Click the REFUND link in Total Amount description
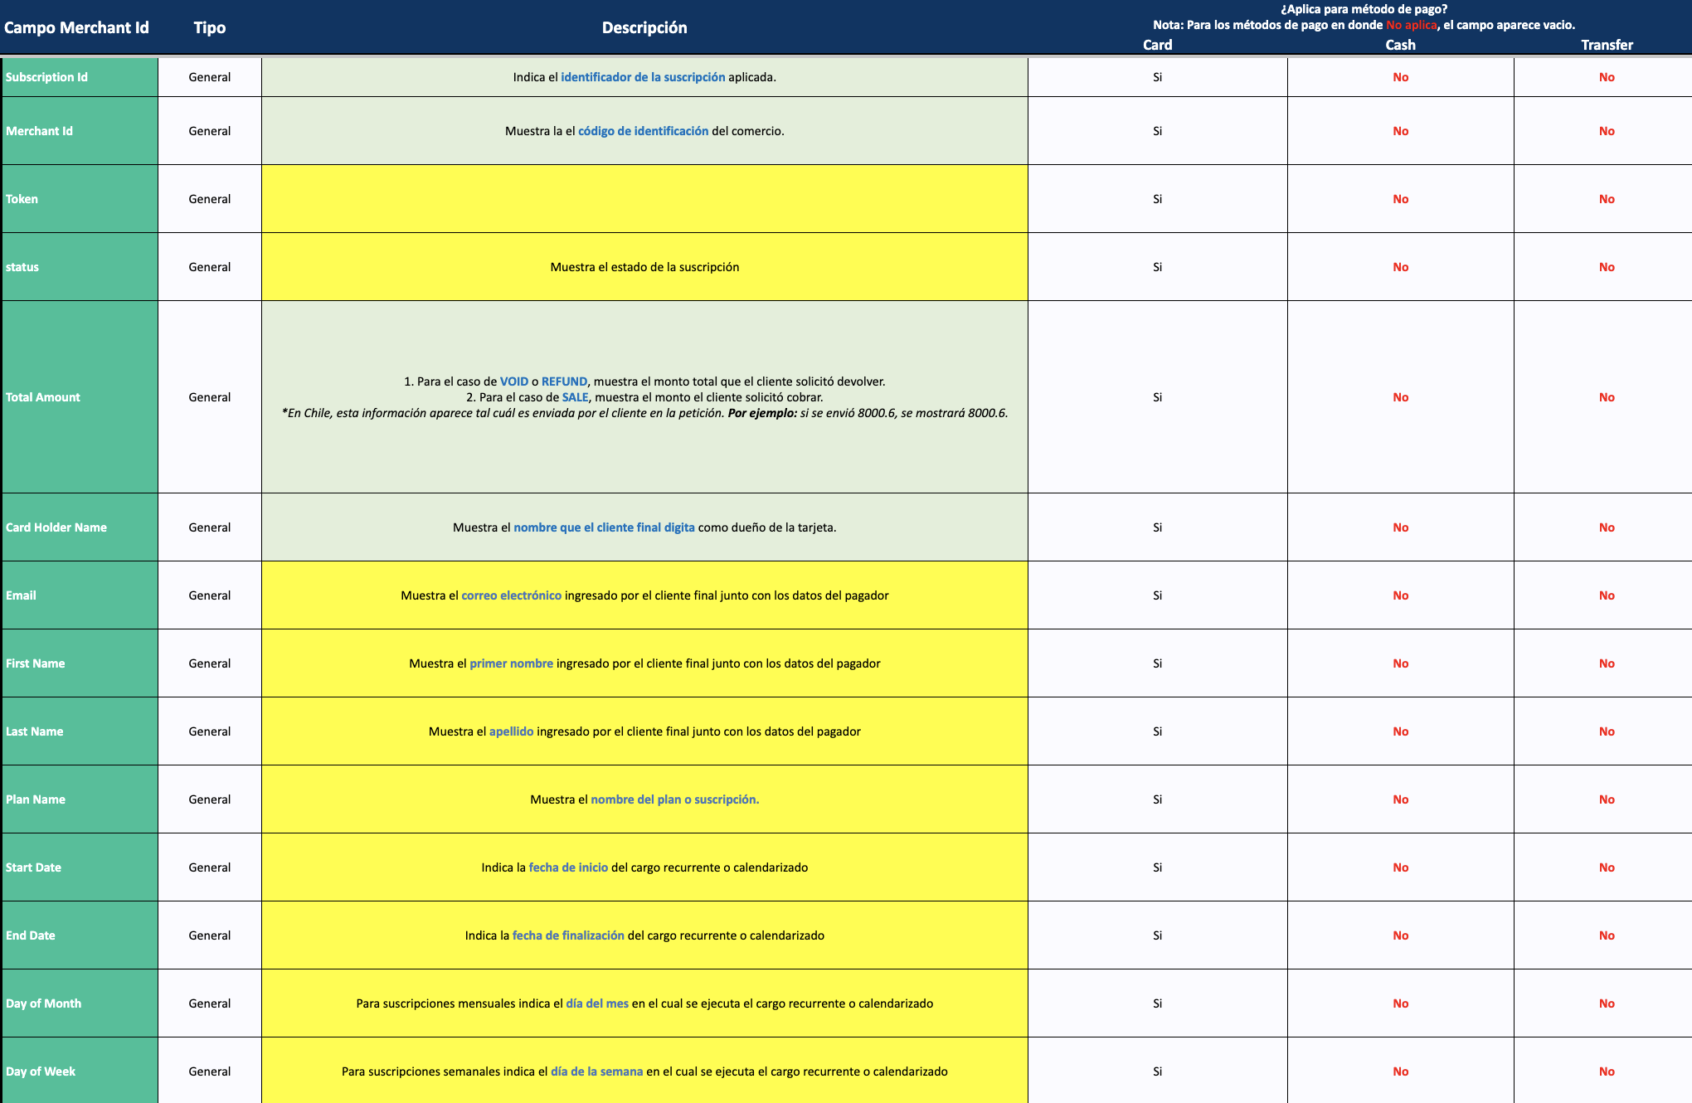This screenshot has width=1692, height=1103. (565, 381)
